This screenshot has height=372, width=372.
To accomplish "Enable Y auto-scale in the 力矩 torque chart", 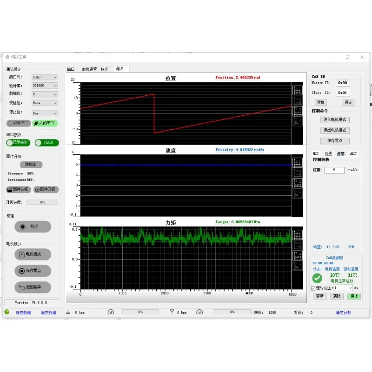I will point(298,255).
